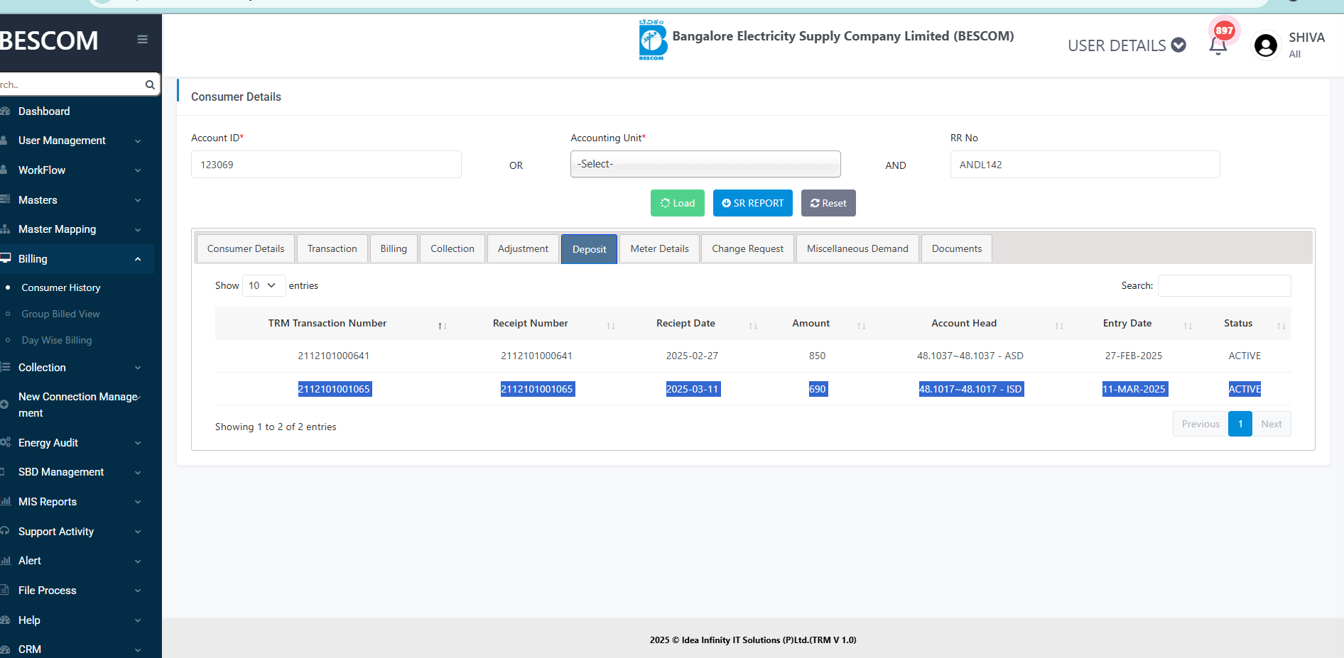Click the sidebar search text field
The height and width of the screenshot is (658, 1344).
pos(71,84)
